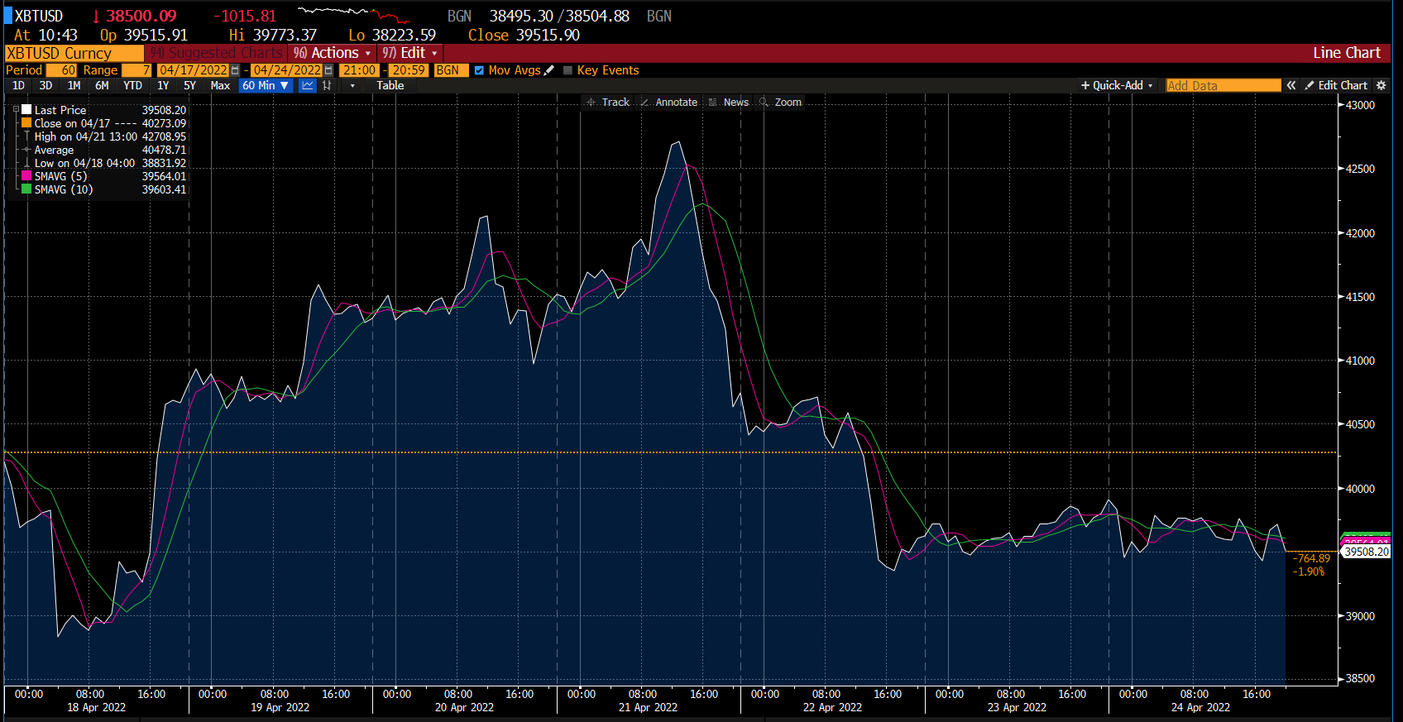Click the magenta SMAVG (5) color swatch
Viewport: 1403px width, 722px height.
[x=26, y=176]
